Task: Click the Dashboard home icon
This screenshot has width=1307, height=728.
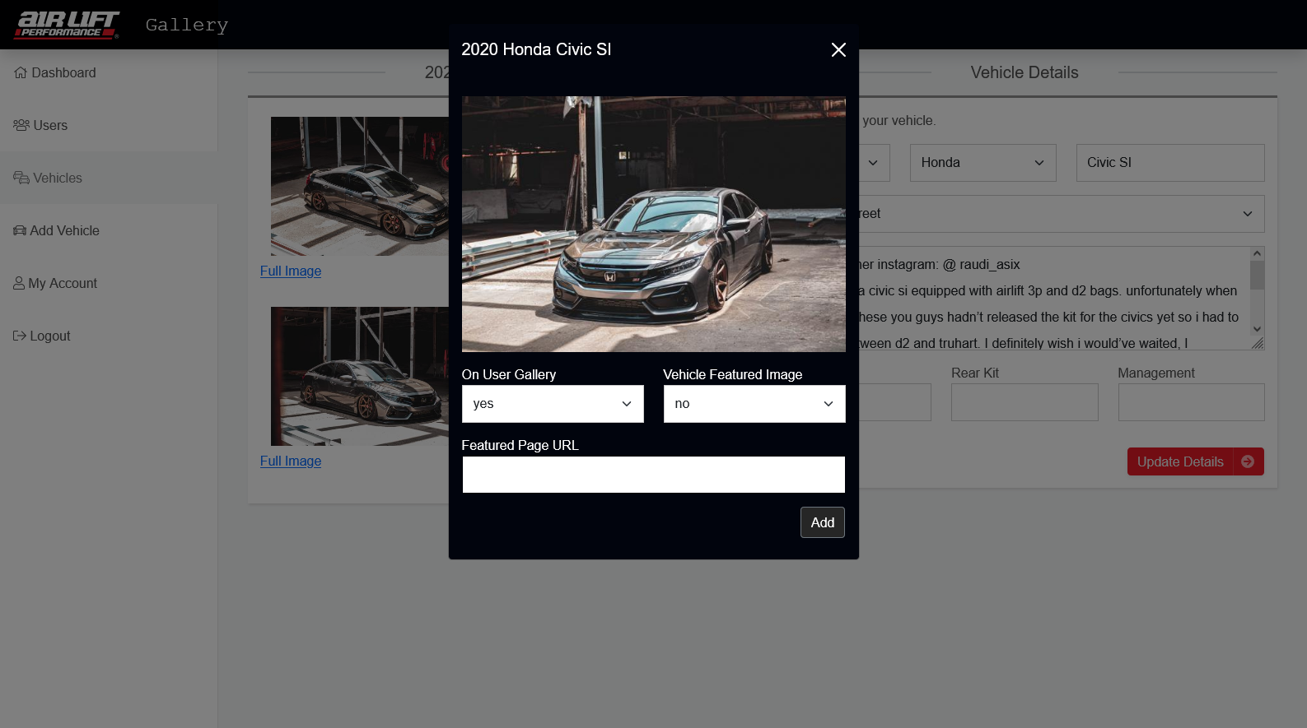Action: pyautogui.click(x=21, y=72)
